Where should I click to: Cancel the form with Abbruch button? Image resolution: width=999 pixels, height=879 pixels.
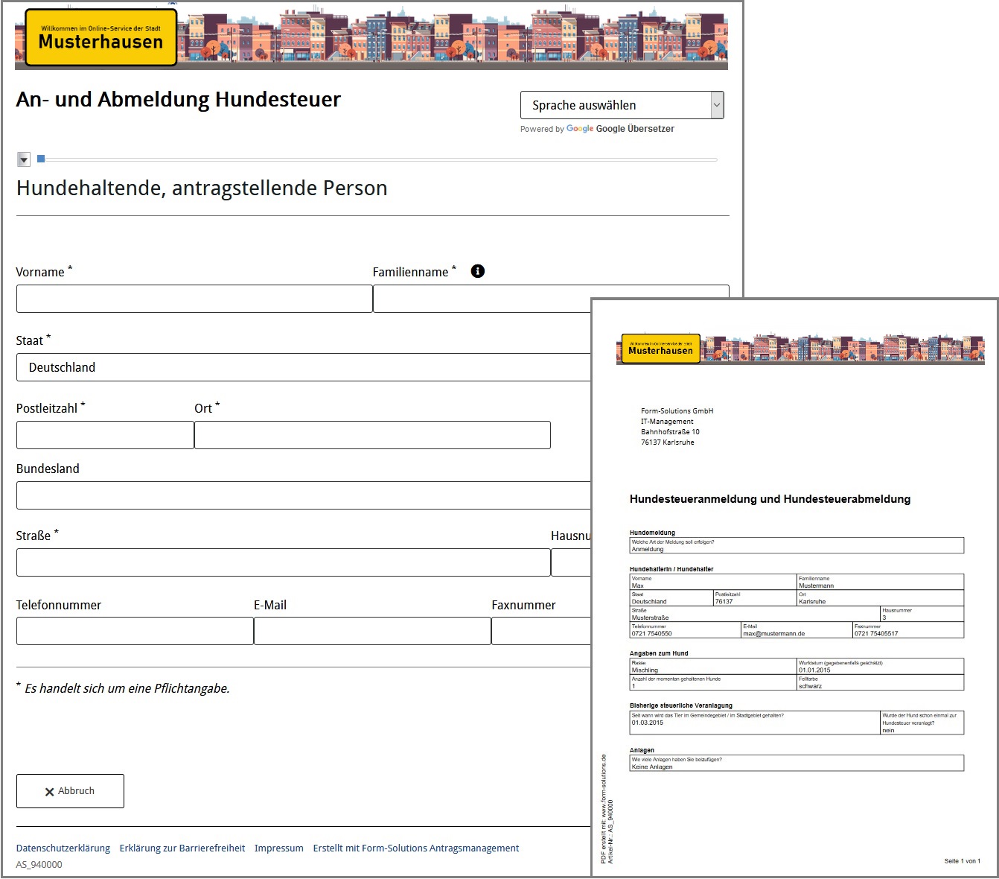click(70, 791)
